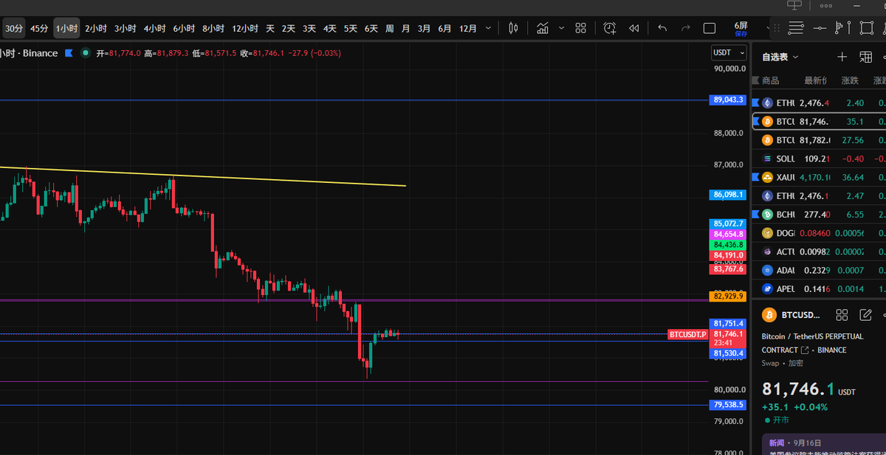Expand the indicators dropdown arrow
The image size is (886, 455).
point(562,28)
